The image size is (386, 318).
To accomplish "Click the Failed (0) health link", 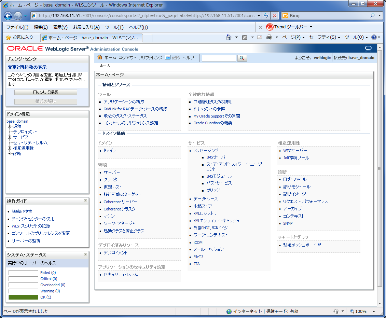I will click(48, 273).
